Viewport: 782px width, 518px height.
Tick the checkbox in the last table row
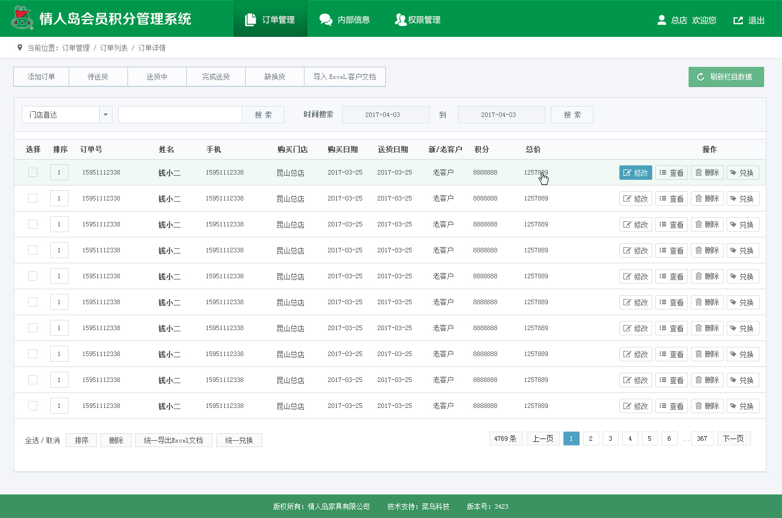tap(33, 406)
